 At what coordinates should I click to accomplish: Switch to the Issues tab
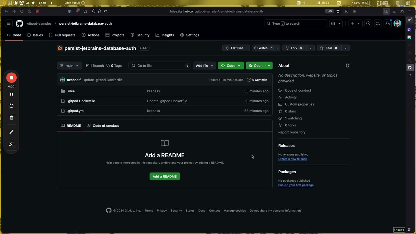tap(35, 35)
